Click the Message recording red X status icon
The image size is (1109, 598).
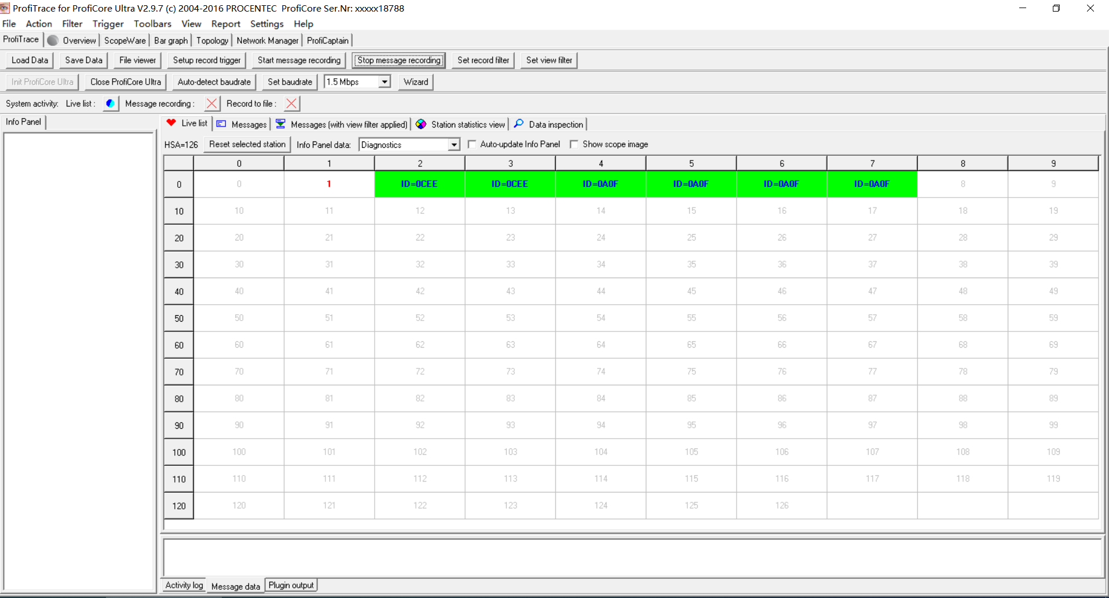pos(211,104)
